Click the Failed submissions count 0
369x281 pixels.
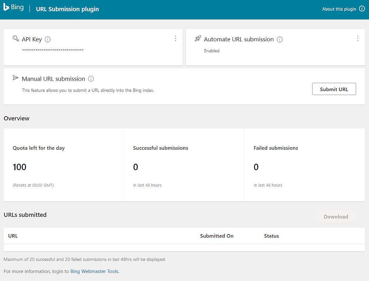click(256, 167)
